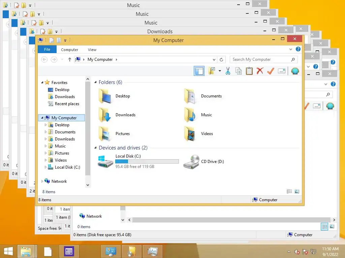345x258 pixels.
Task: Collapse the Folders (6) group
Action: [95, 82]
